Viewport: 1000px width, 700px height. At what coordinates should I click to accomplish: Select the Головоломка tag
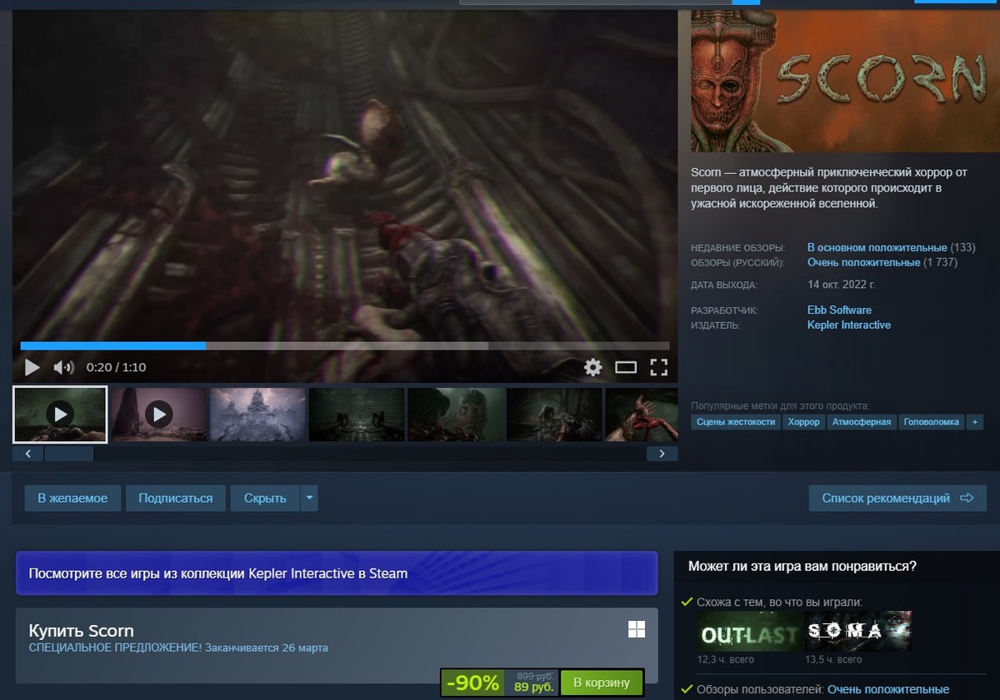(932, 422)
